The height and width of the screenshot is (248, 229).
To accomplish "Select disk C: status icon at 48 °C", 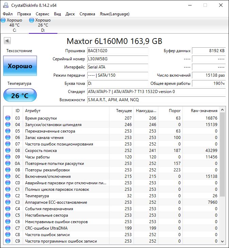I will coord(3,20).
